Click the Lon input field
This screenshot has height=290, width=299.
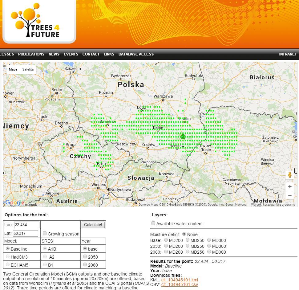pyautogui.click(x=27, y=225)
